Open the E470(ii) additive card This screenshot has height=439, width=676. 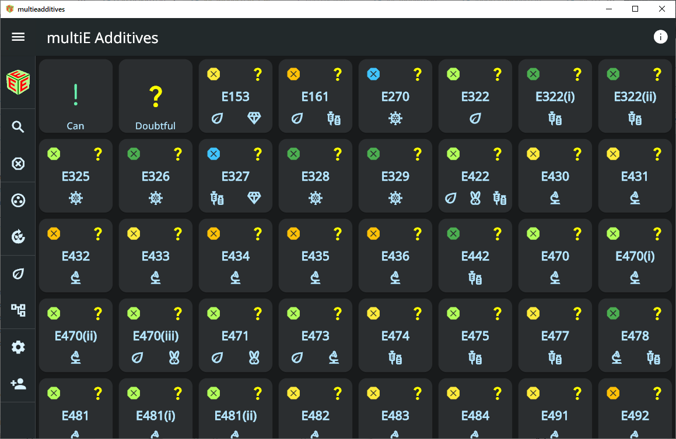(75, 335)
